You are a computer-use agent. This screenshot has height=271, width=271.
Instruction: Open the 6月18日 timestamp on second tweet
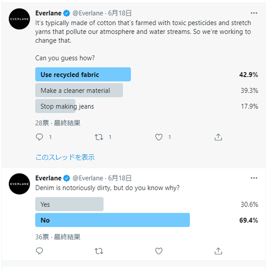point(120,178)
